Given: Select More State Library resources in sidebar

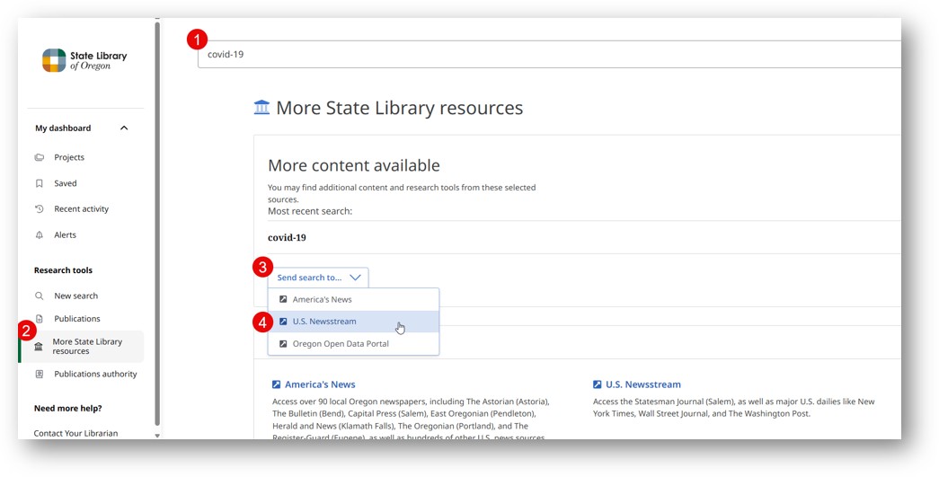Looking at the screenshot, I should tap(86, 346).
